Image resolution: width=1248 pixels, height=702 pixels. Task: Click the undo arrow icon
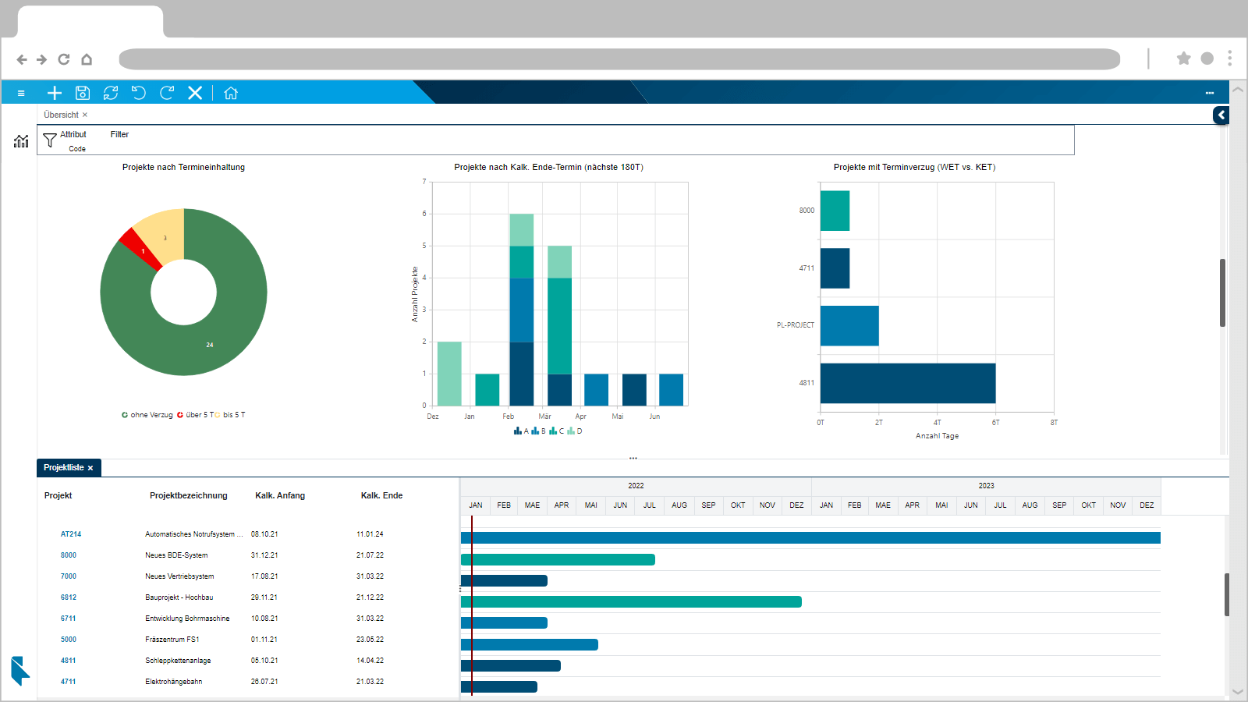point(139,93)
